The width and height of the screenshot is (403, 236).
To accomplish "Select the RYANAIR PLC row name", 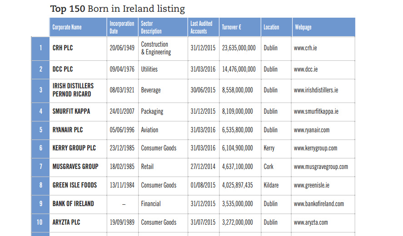I will (x=67, y=130).
